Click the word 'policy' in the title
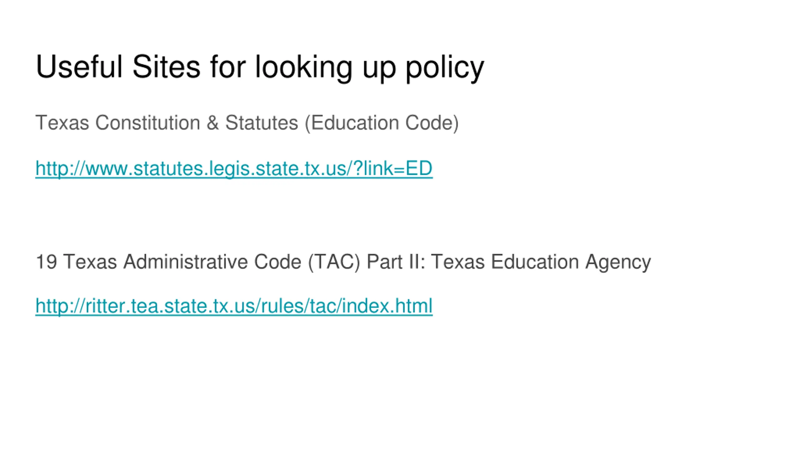This screenshot has height=450, width=800. 445,68
